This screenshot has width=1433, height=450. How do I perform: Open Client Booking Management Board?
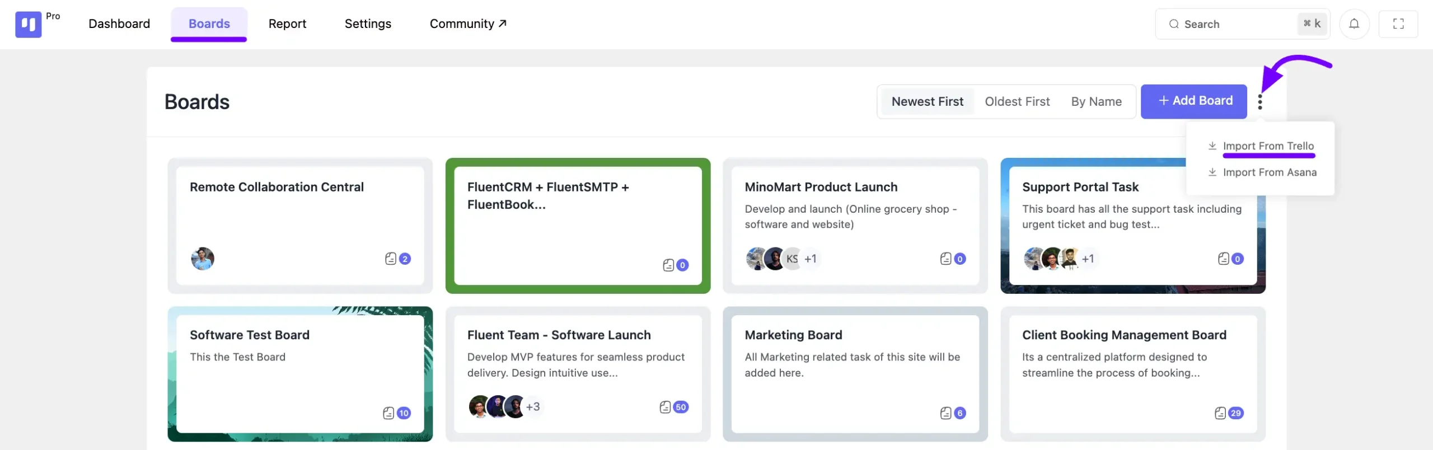click(x=1133, y=374)
